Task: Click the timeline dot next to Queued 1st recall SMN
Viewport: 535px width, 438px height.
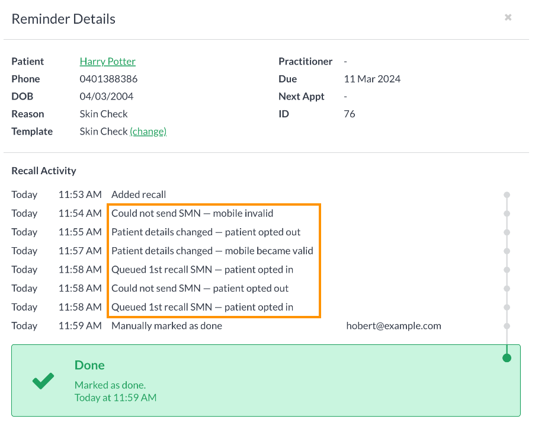Action: click(x=507, y=270)
